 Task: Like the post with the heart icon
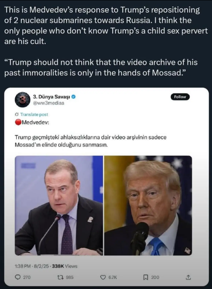(x=103, y=277)
